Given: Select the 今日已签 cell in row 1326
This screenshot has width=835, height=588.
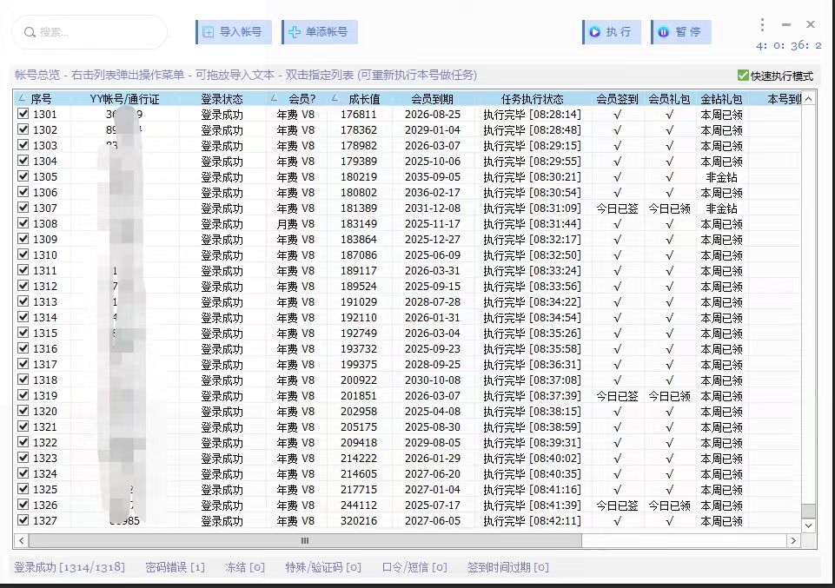Looking at the screenshot, I should [x=617, y=505].
